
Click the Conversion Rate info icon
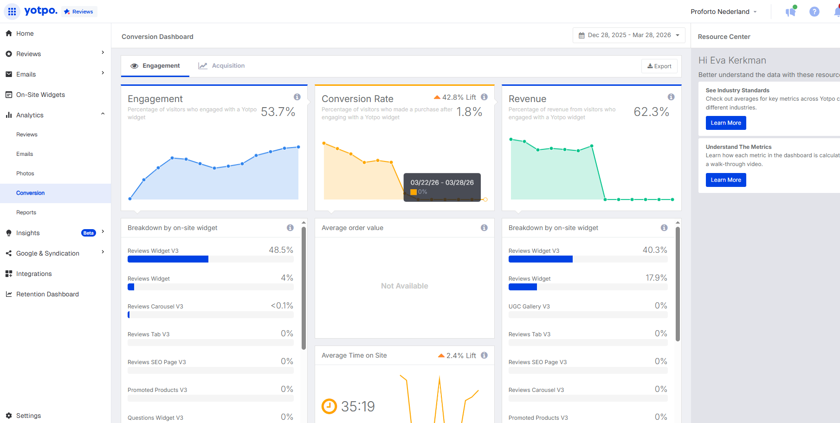(x=484, y=97)
